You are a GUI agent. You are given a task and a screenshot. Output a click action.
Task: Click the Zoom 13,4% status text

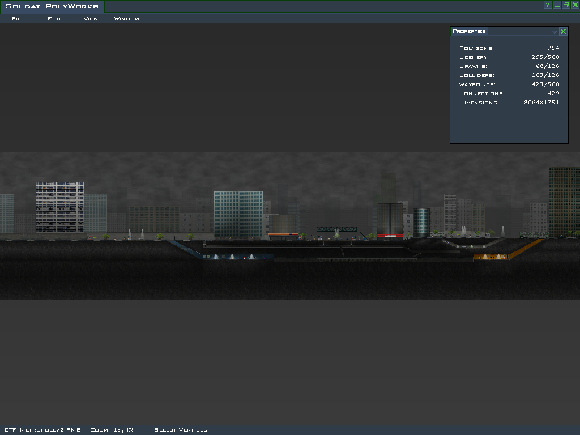click(112, 430)
